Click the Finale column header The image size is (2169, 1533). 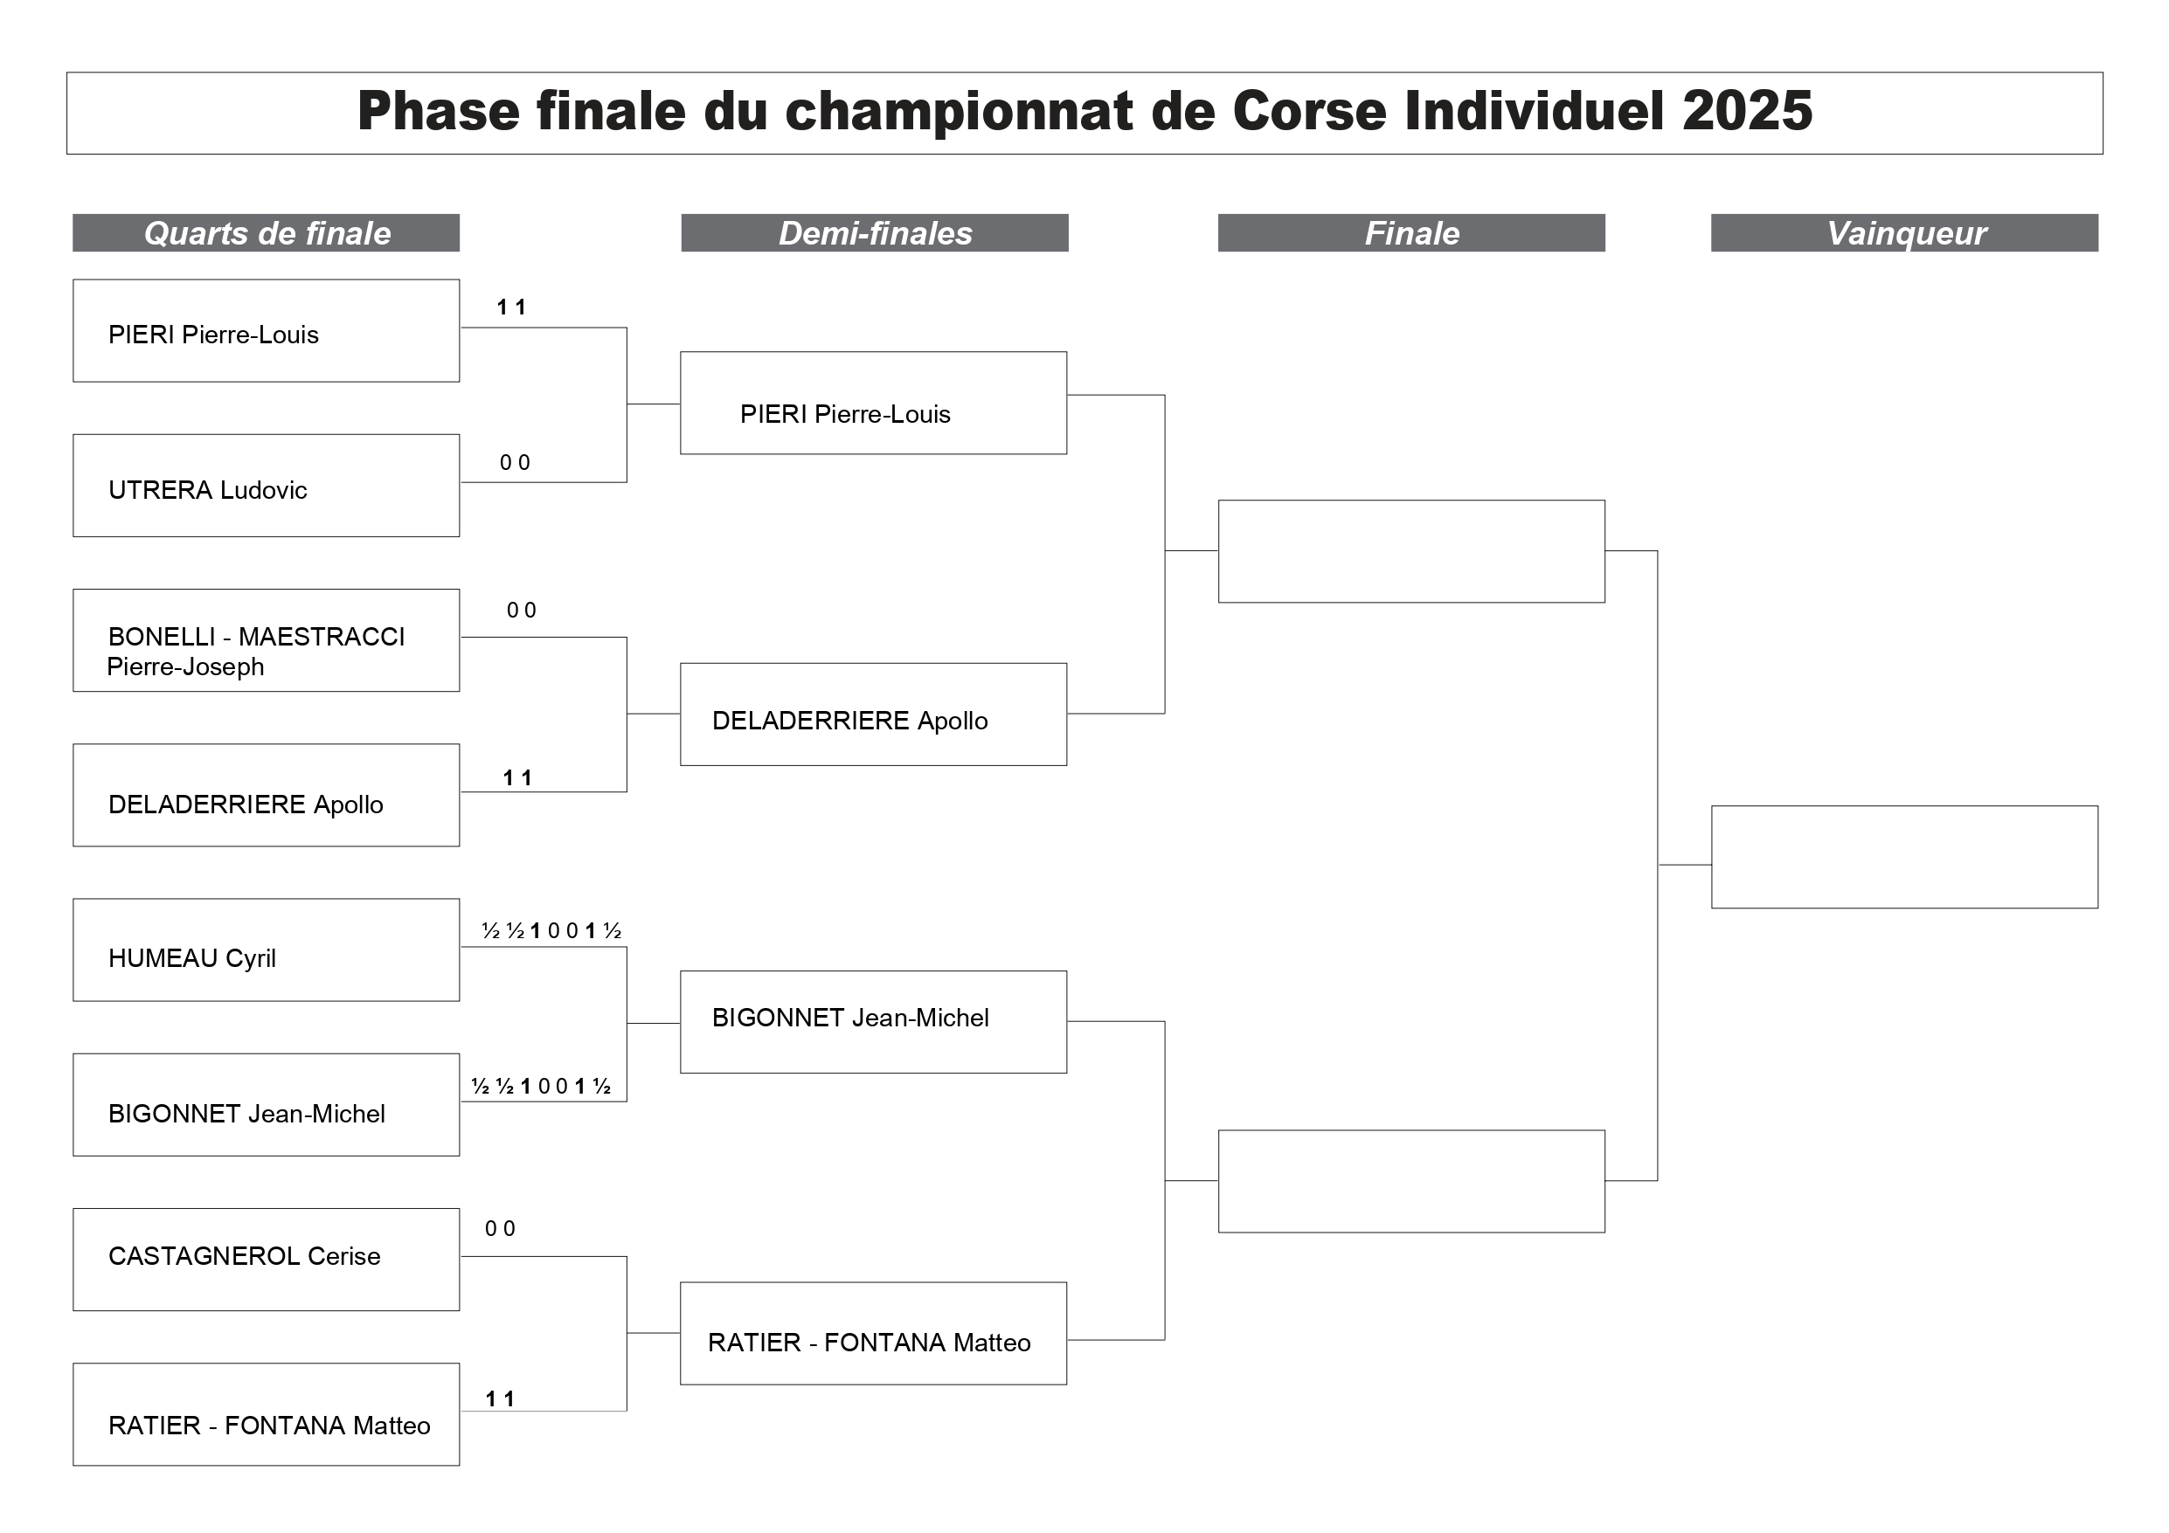1411,233
